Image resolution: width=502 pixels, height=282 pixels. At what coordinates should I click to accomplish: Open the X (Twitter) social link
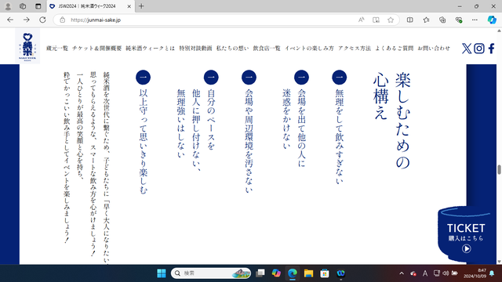click(x=467, y=49)
